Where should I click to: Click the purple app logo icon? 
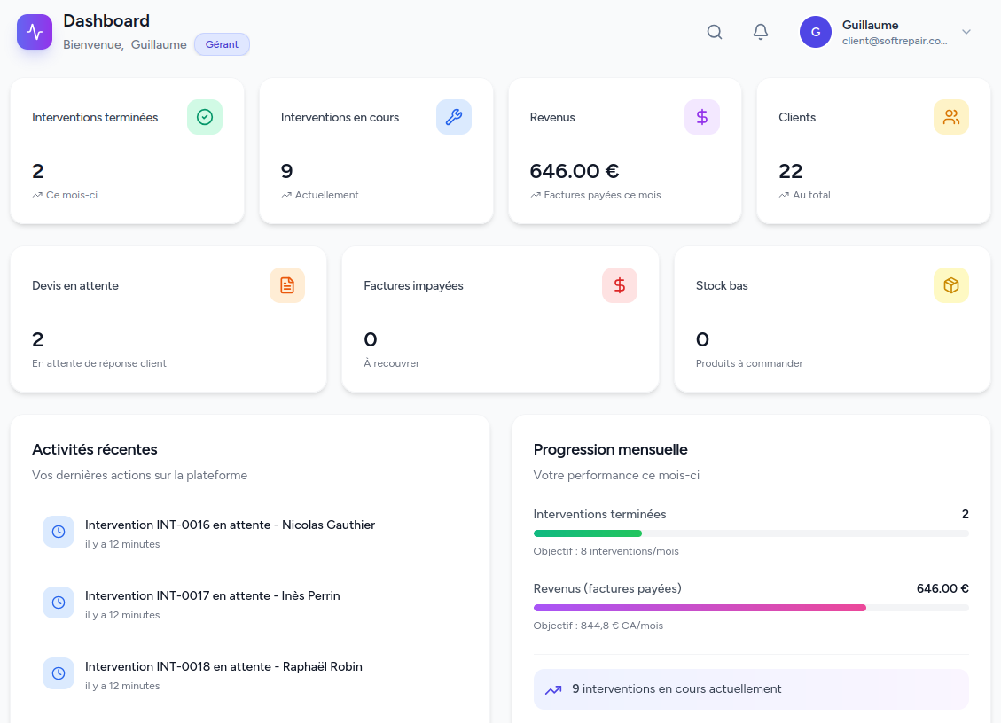pyautogui.click(x=35, y=32)
